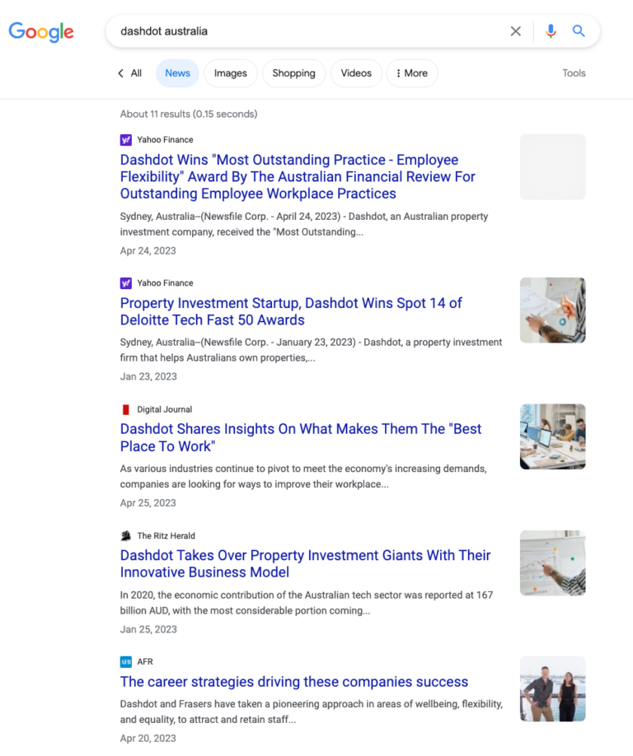
Task: Click the blue magnifying glass search icon
Action: pyautogui.click(x=579, y=31)
